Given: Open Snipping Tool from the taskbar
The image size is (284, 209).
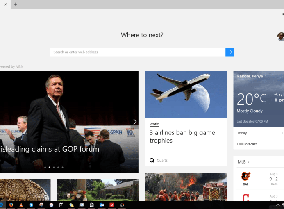Looking at the screenshot, I should pos(41,205).
